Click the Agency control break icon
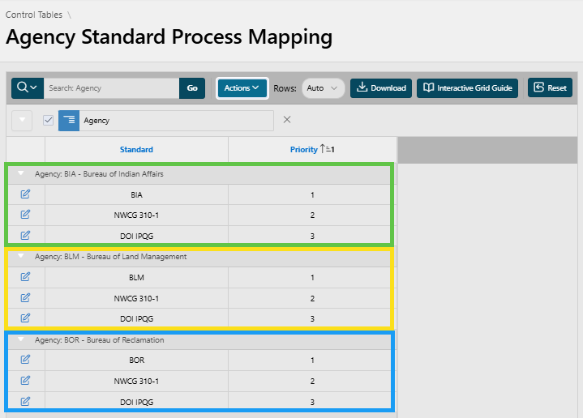Screen dimensions: 583x418 [69, 121]
